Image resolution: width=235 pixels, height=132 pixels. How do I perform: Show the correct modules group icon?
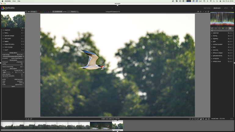coord(226,28)
